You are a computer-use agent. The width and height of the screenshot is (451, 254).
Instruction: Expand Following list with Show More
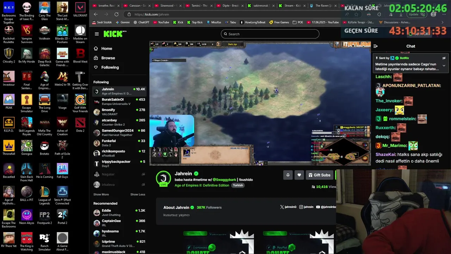coord(101,194)
